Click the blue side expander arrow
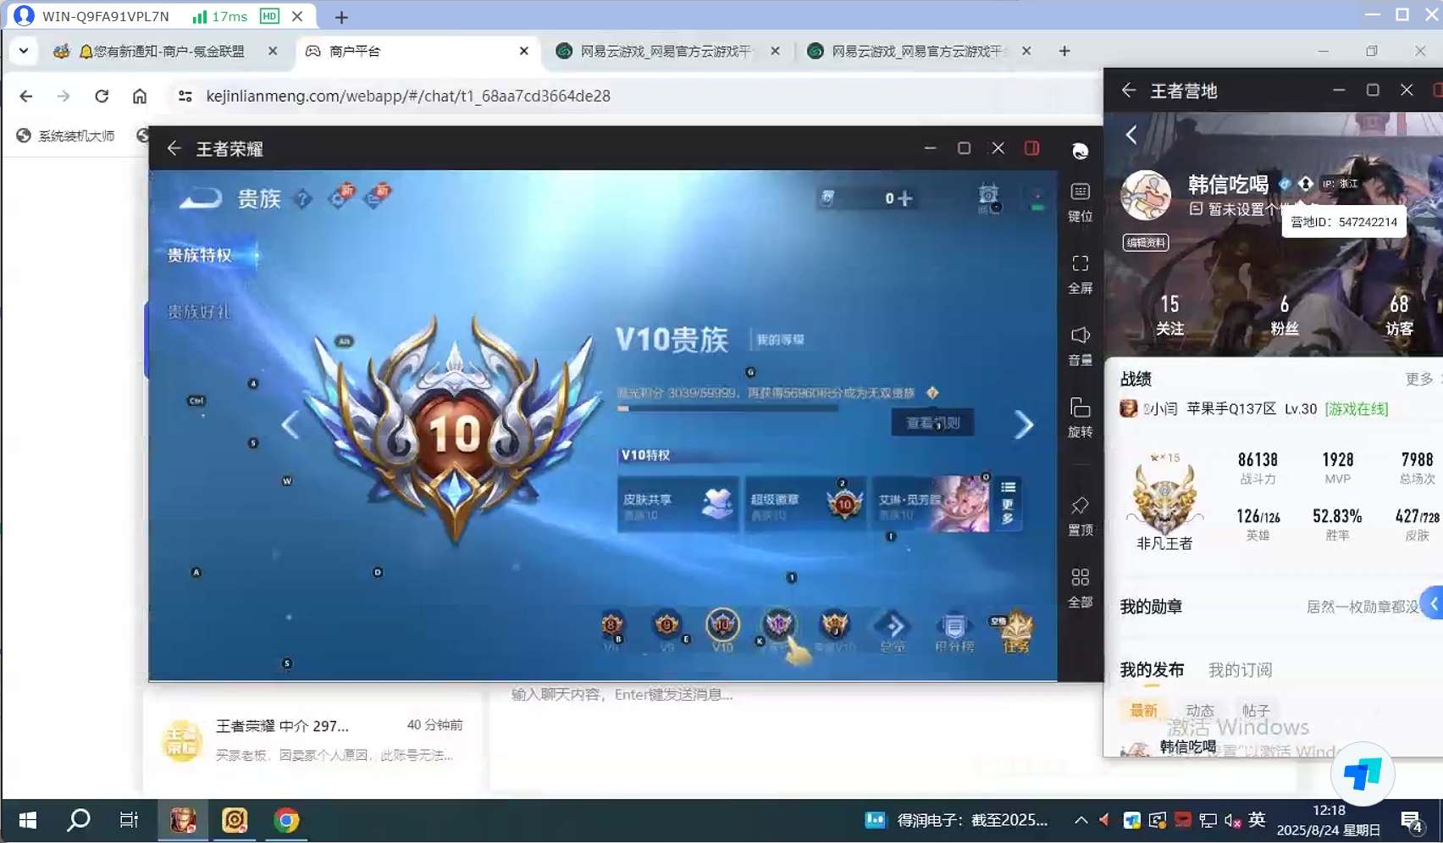This screenshot has height=843, width=1443. click(x=1433, y=603)
